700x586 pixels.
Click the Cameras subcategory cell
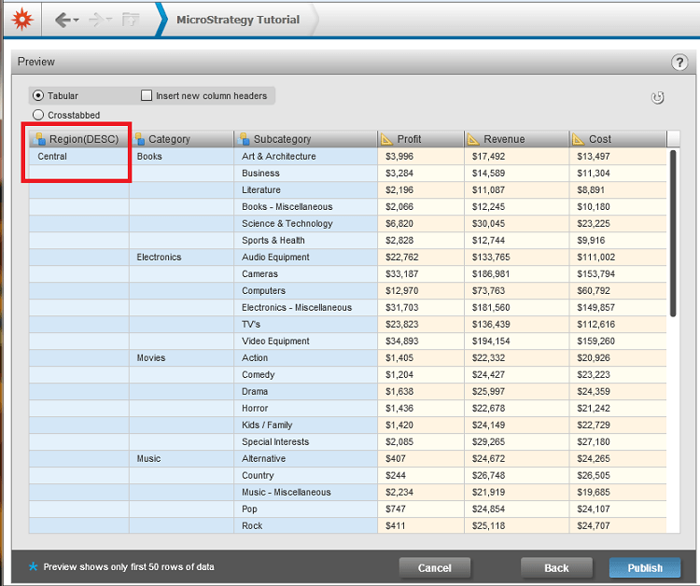[305, 274]
